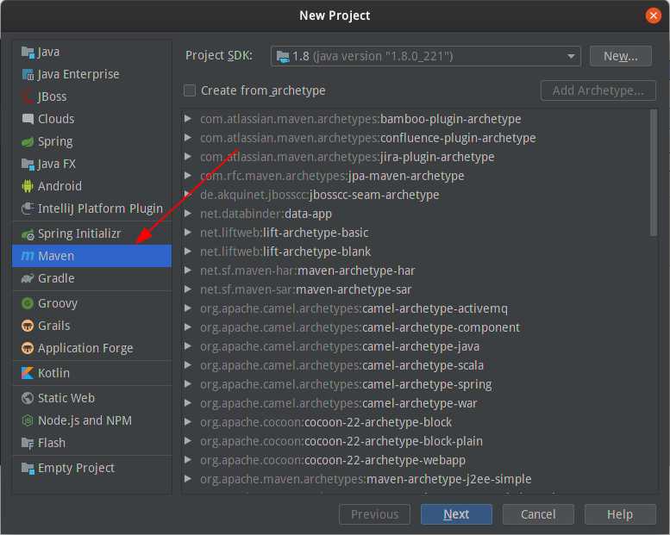Choose the Flash icon
The width and height of the screenshot is (670, 535).
point(28,443)
